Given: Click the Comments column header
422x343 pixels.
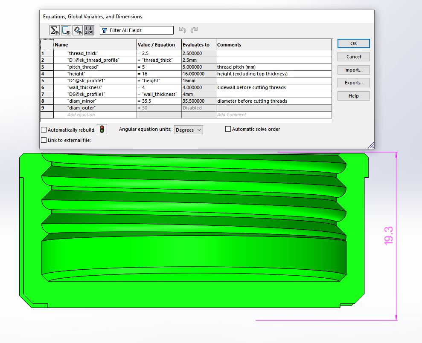Looking at the screenshot, I should [274, 45].
